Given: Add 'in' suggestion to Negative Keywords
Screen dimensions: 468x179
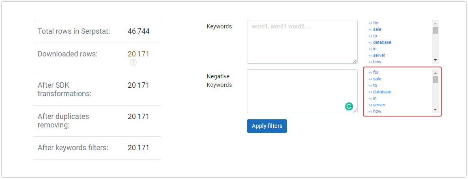Looking at the screenshot, I should 372,98.
